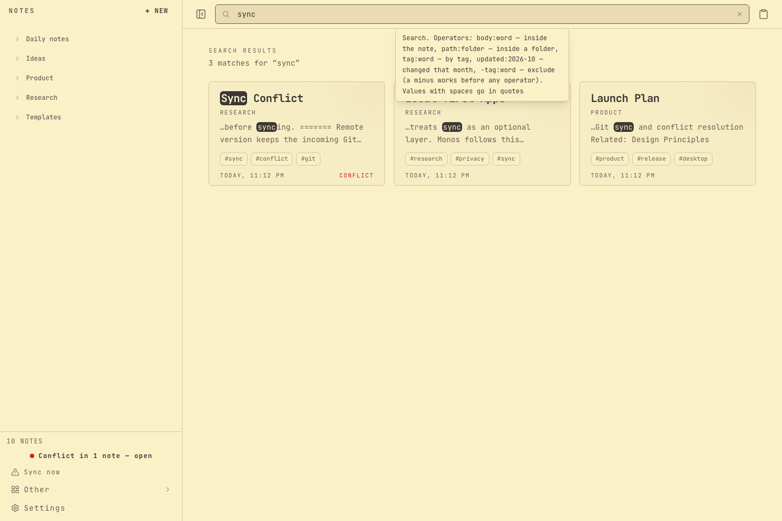Expand the Daily notes folder chevron

click(x=17, y=39)
